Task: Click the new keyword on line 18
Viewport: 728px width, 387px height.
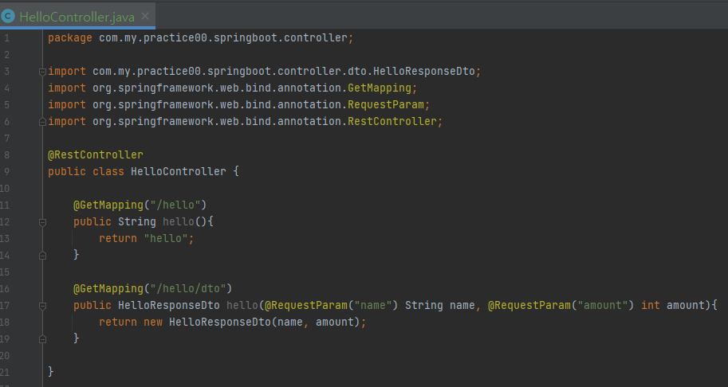Action: pos(153,322)
